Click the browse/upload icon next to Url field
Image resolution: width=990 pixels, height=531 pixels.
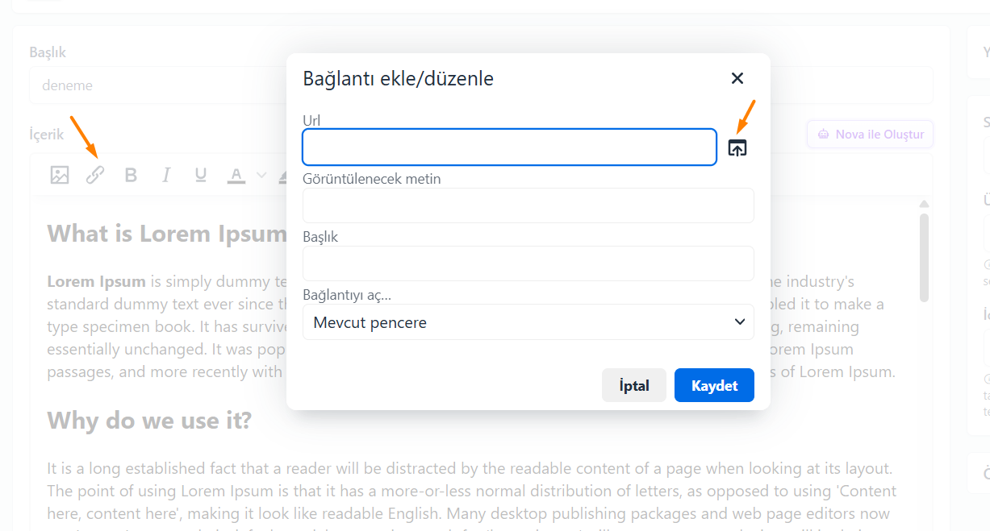737,147
